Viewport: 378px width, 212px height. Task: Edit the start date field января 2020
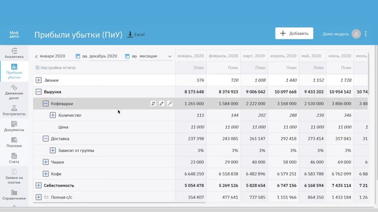[56, 56]
